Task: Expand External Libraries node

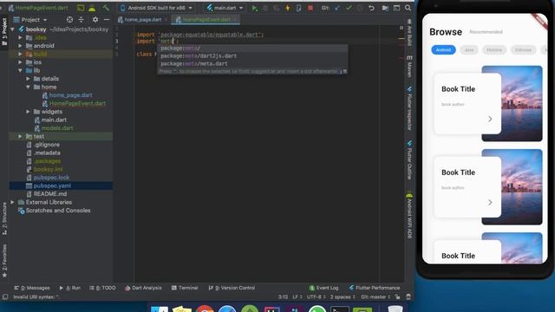Action: (x=12, y=202)
